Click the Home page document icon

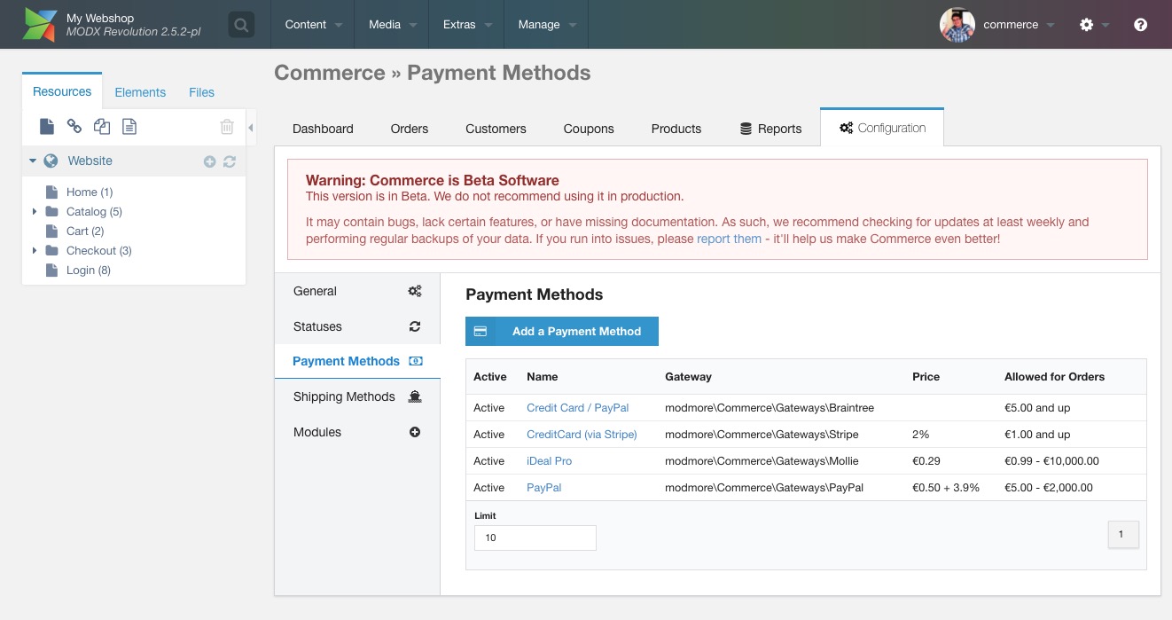[x=51, y=192]
